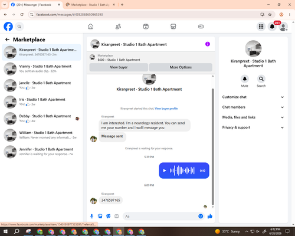Open the emoji picker smiley icon

click(201, 217)
